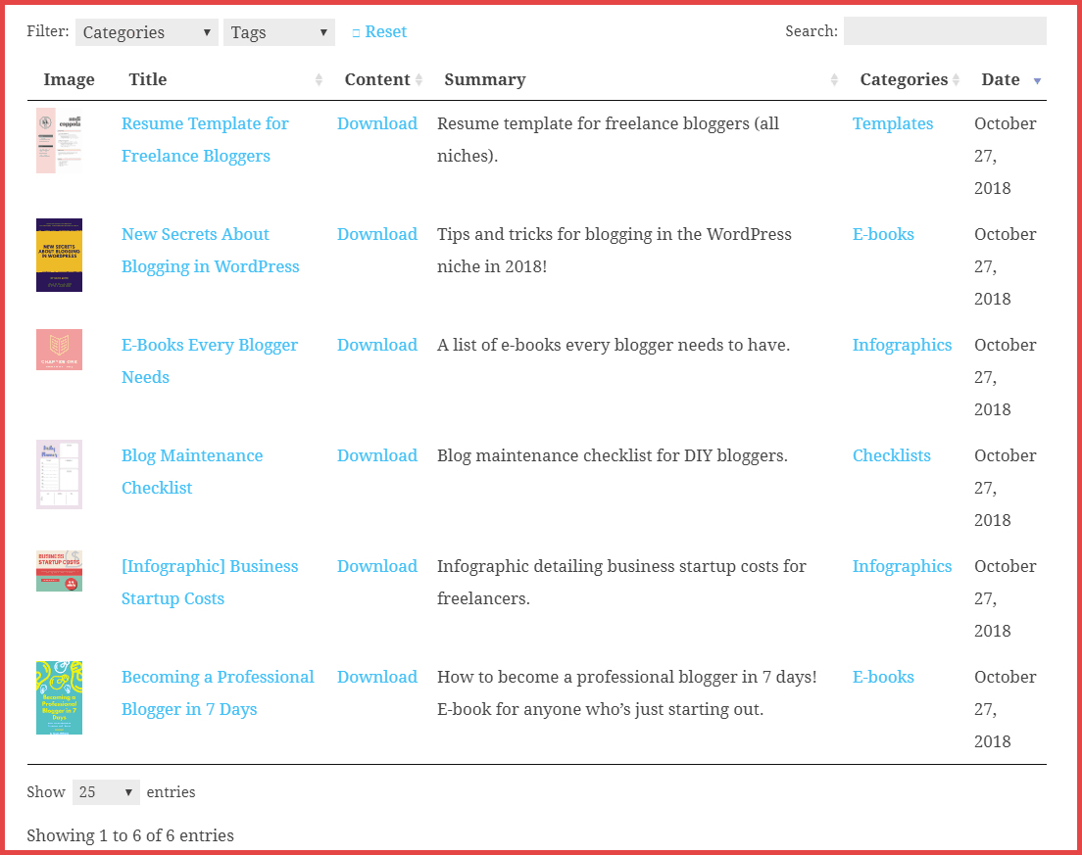1082x855 pixels.
Task: Open Resume Template for Freelance Bloggers title
Action: (205, 140)
